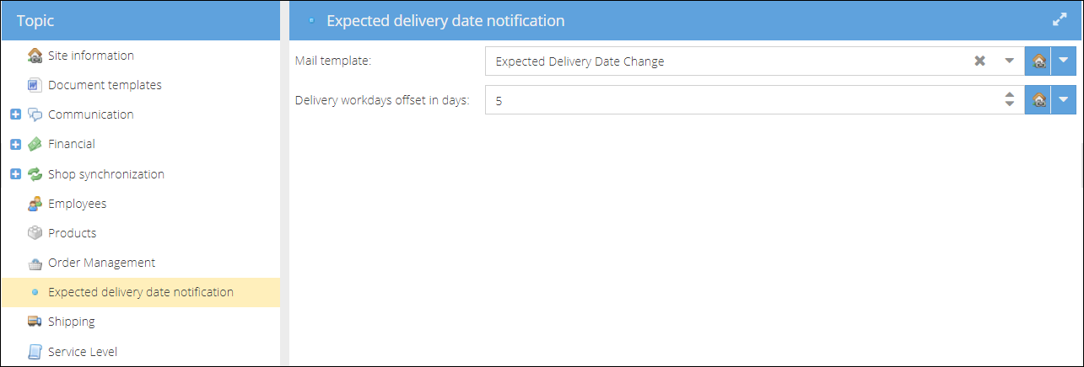1084x367 pixels.
Task: Expand the Communication tree node
Action: coord(15,114)
